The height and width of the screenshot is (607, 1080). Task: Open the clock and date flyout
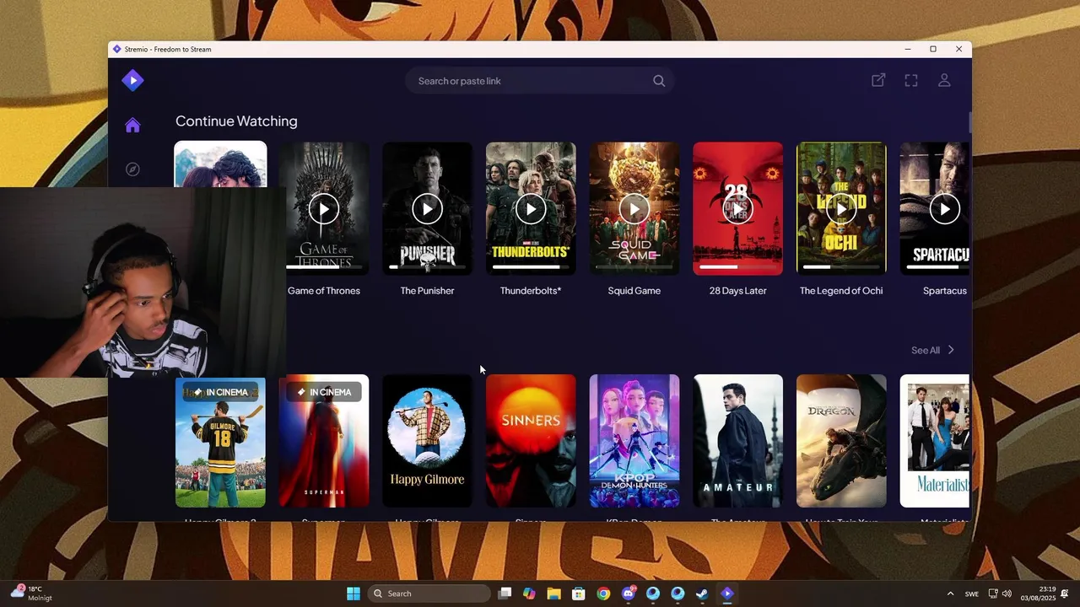tap(1039, 594)
